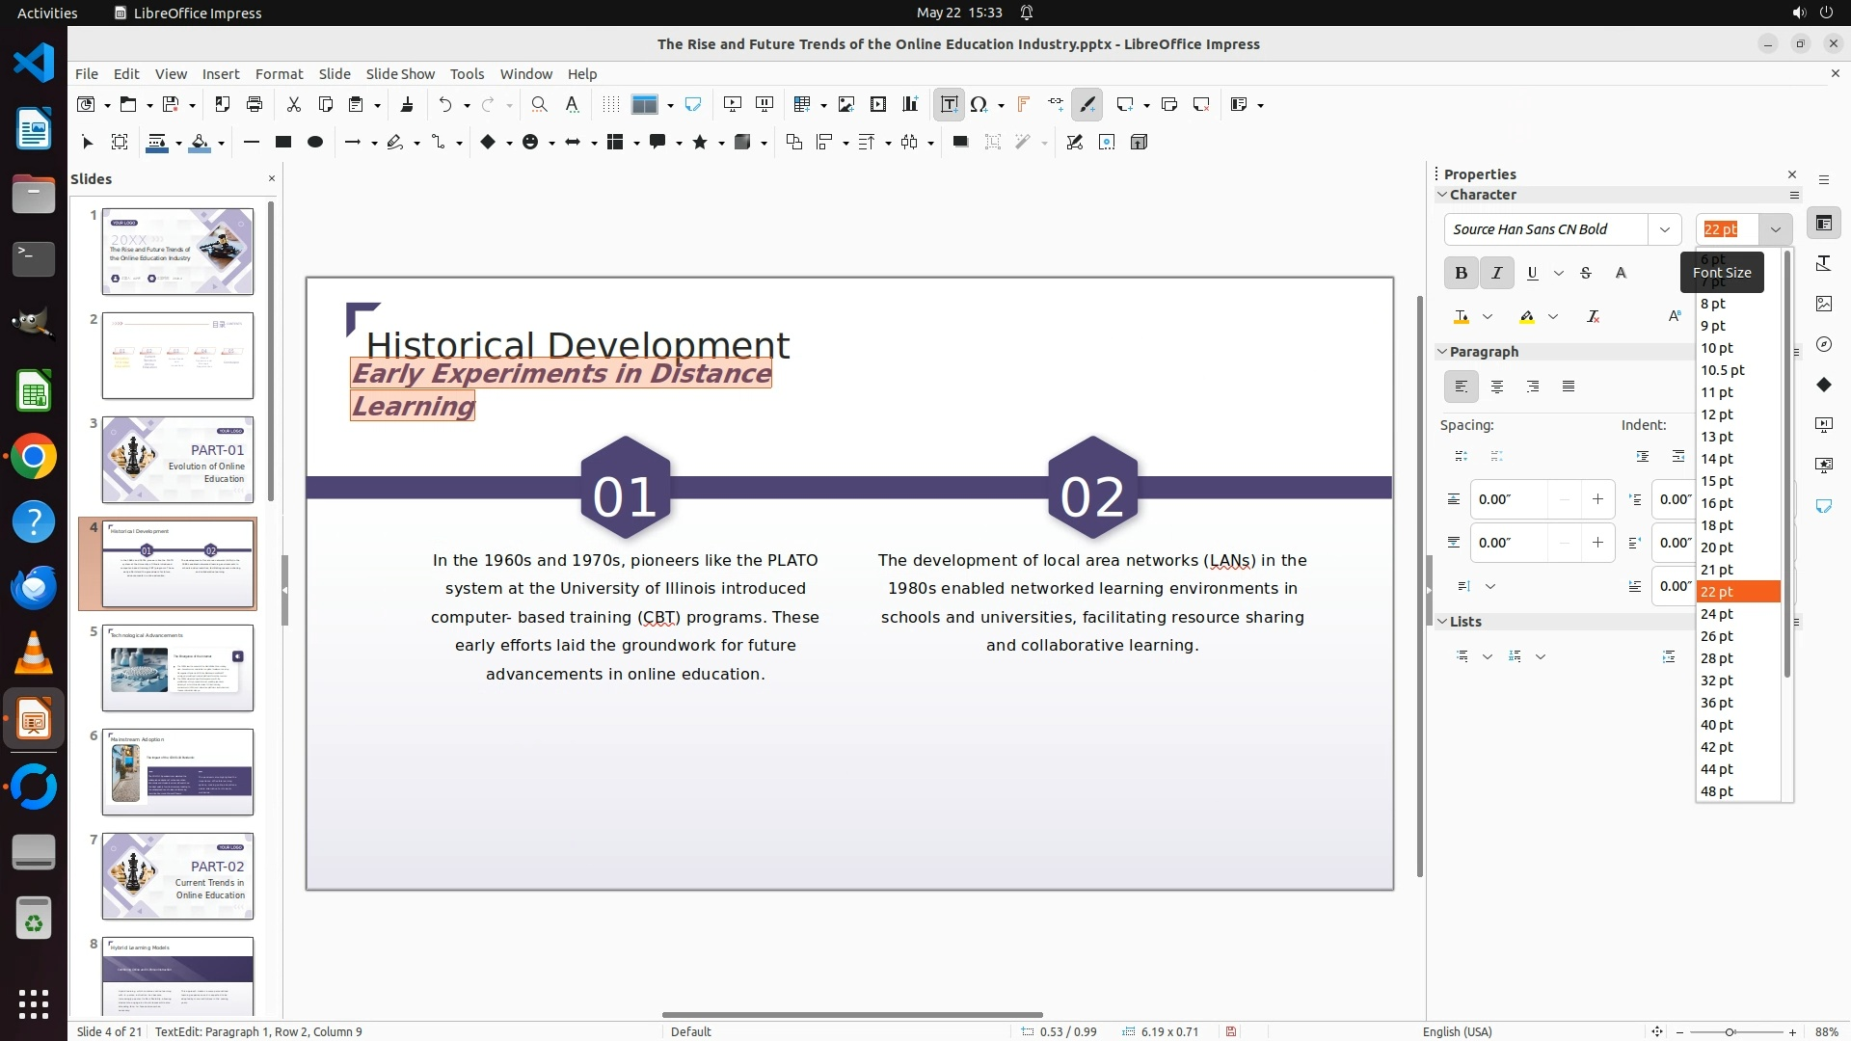
Task: Select slide 5 thumbnail Technological Advancements
Action: click(x=177, y=668)
